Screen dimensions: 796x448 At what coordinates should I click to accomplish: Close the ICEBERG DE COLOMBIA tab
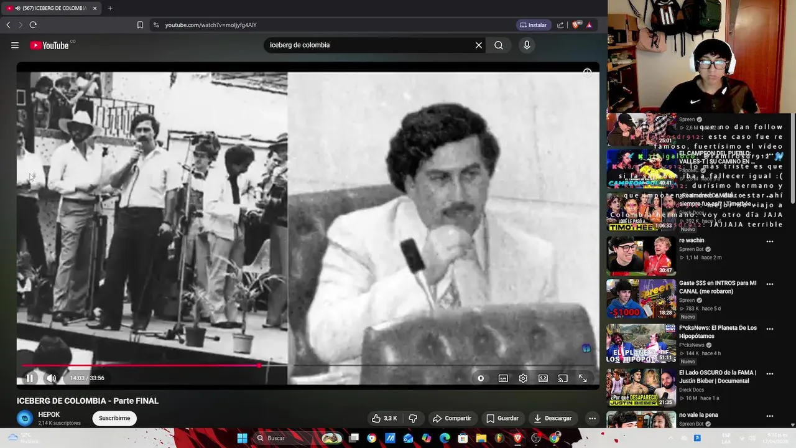pyautogui.click(x=95, y=8)
